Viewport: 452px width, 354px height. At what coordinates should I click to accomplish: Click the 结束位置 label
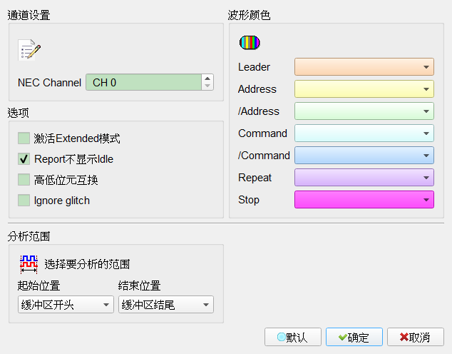140,285
